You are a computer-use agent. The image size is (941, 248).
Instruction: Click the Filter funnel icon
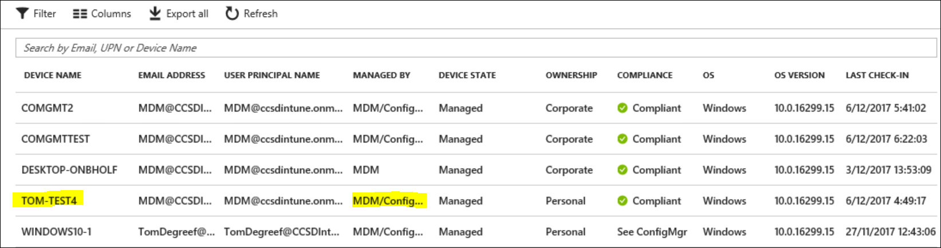tap(22, 13)
